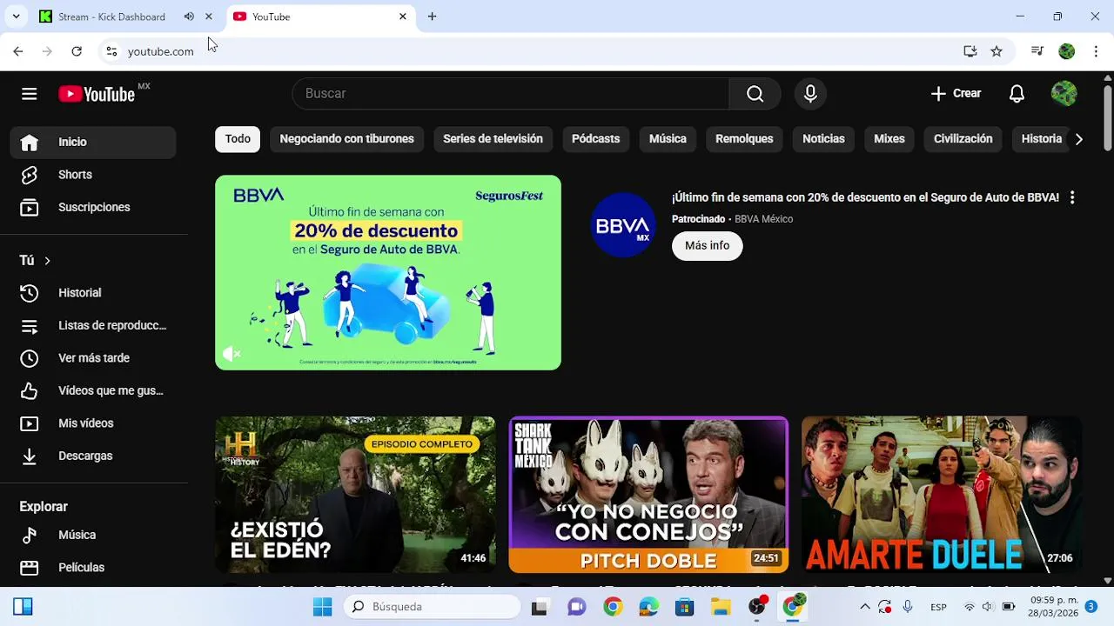
Task: Close the YouTube browser tab
Action: click(x=403, y=17)
